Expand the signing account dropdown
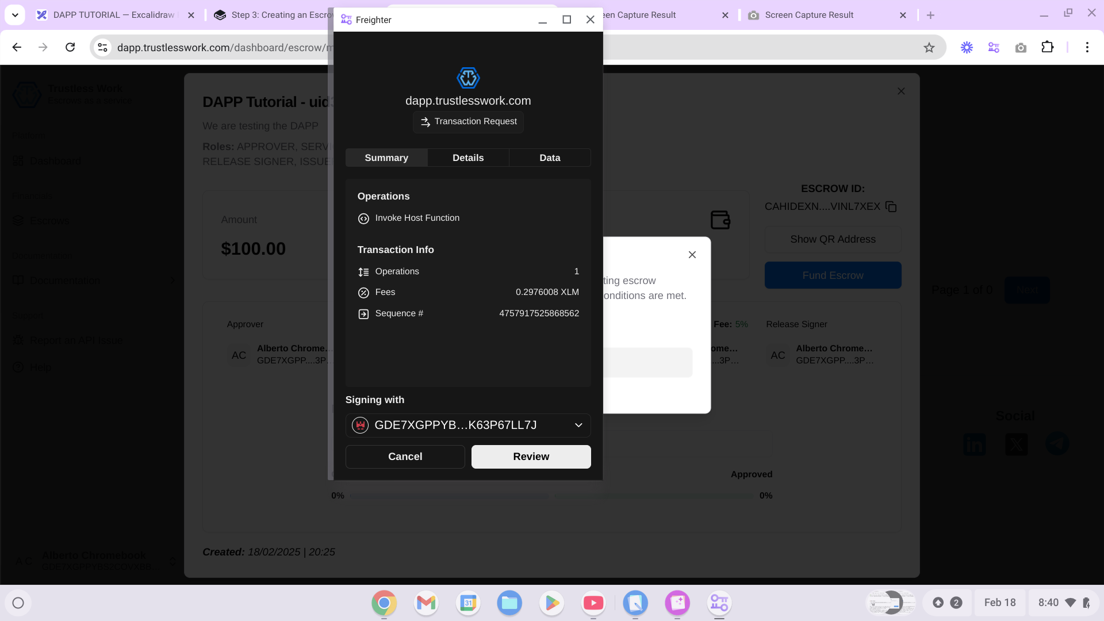The image size is (1104, 621). pyautogui.click(x=578, y=425)
